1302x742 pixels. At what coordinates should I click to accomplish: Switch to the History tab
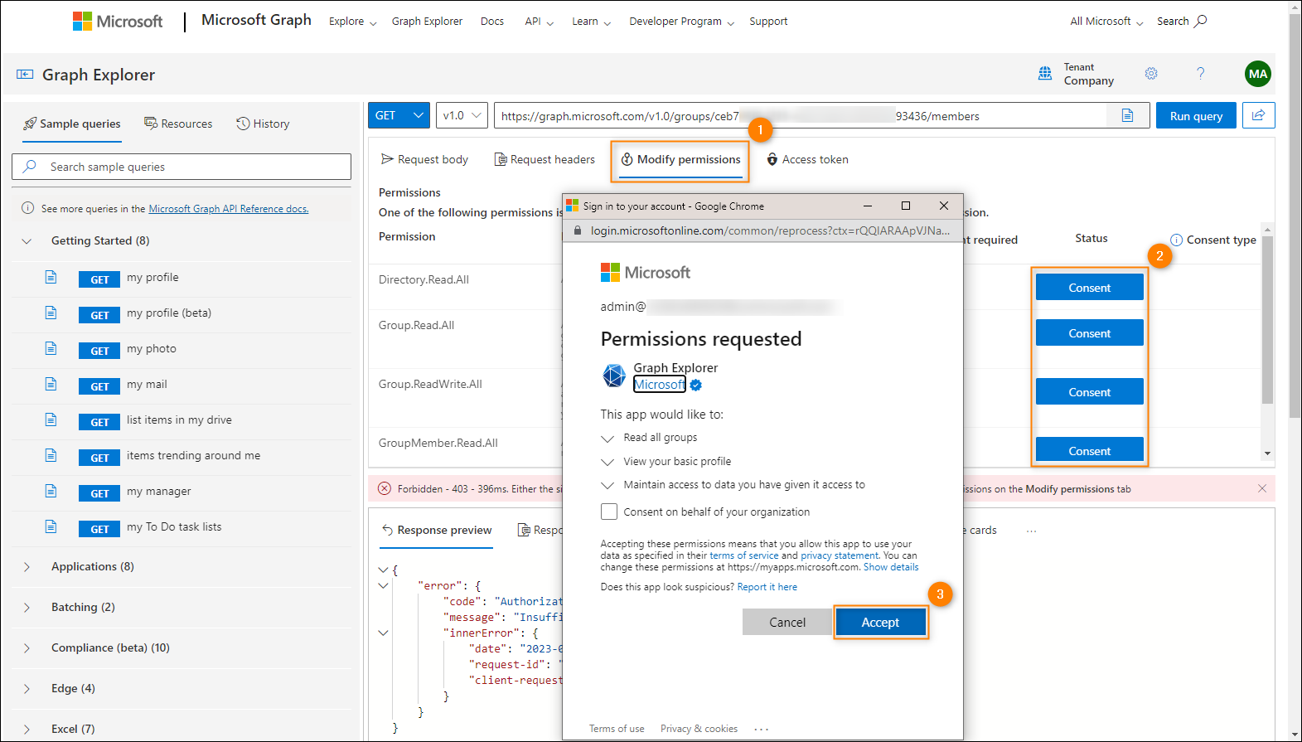click(263, 124)
